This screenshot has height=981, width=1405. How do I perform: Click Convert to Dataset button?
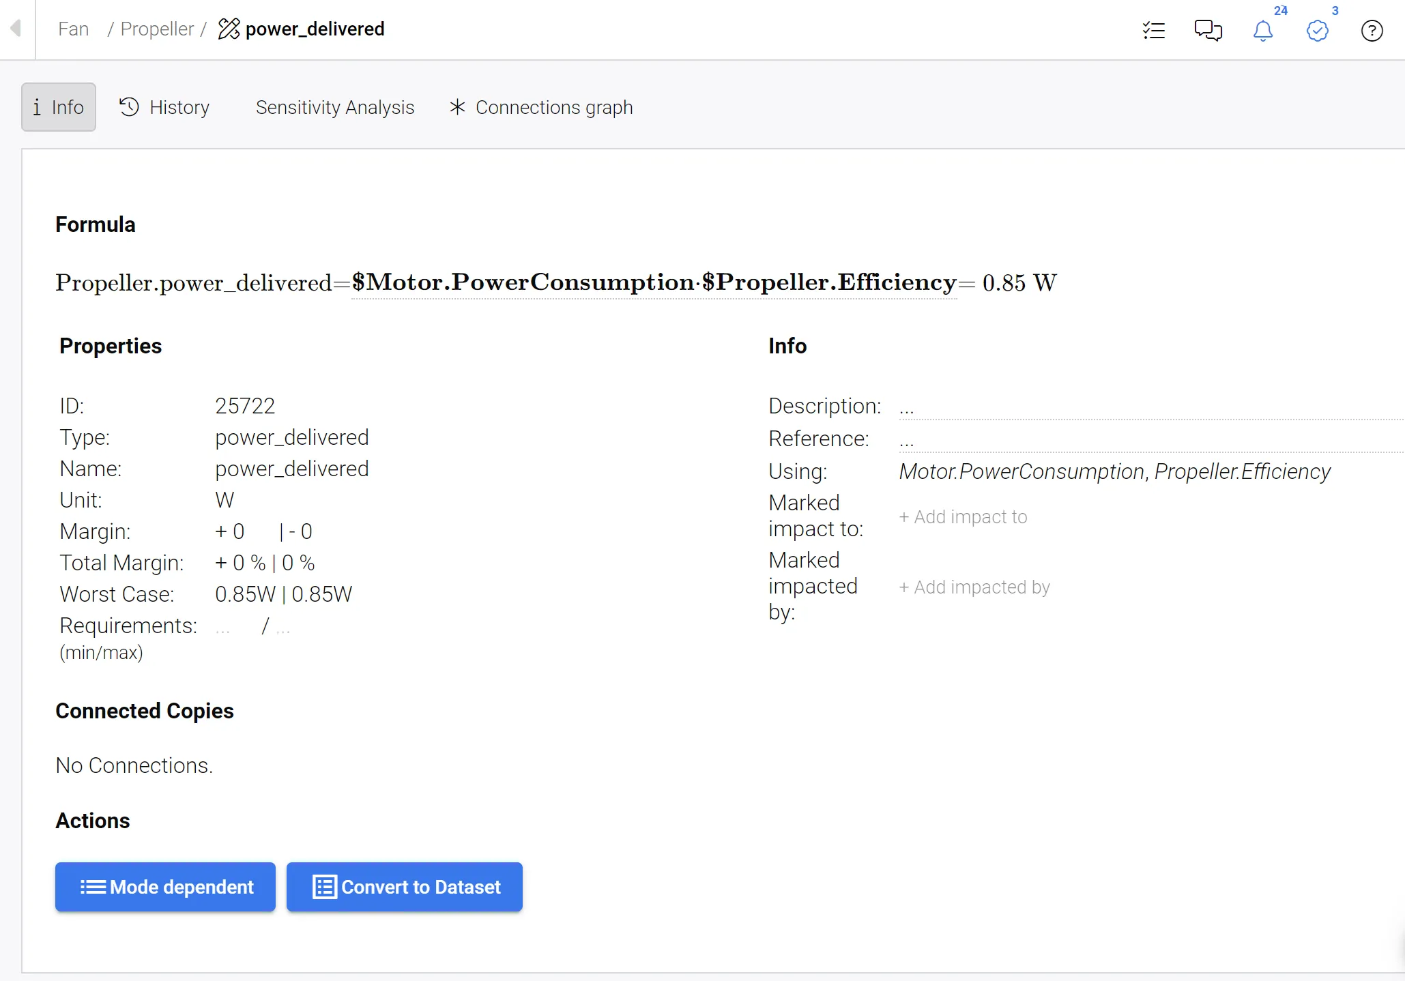[405, 887]
